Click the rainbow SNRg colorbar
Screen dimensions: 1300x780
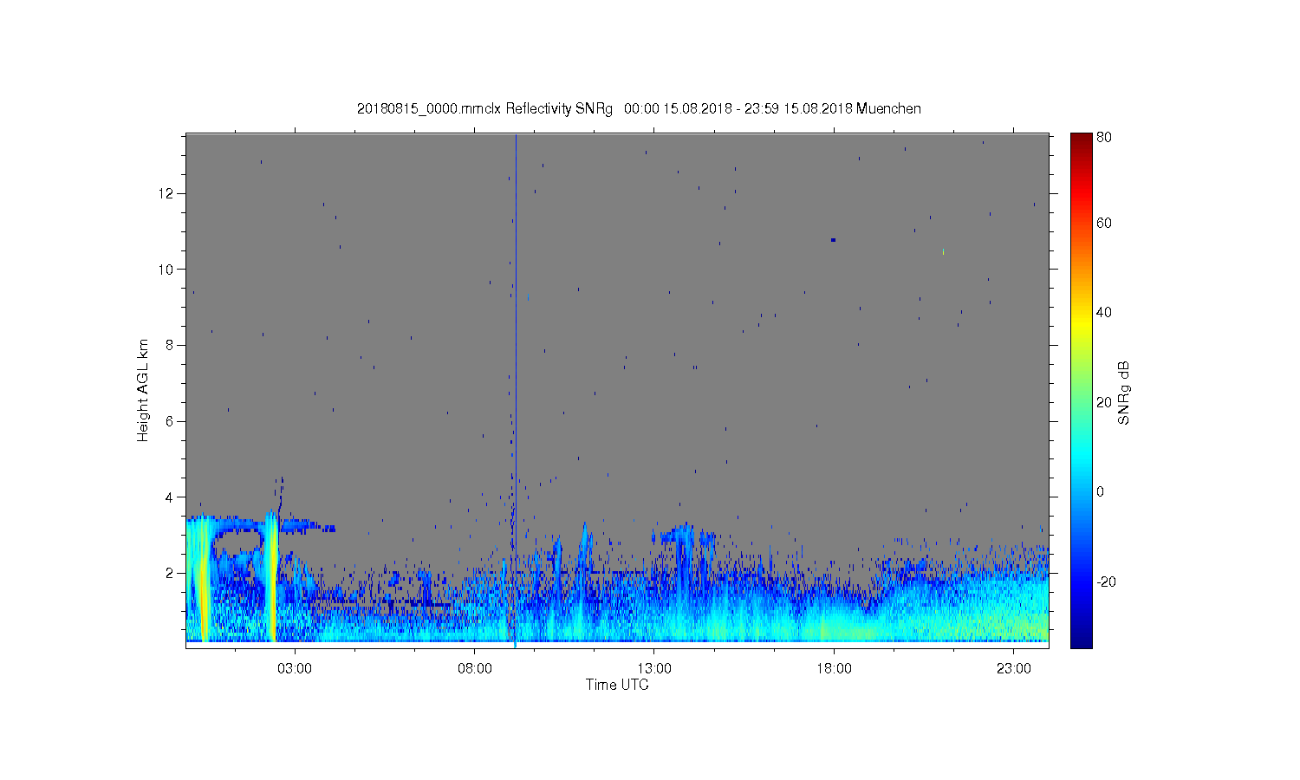point(1081,391)
